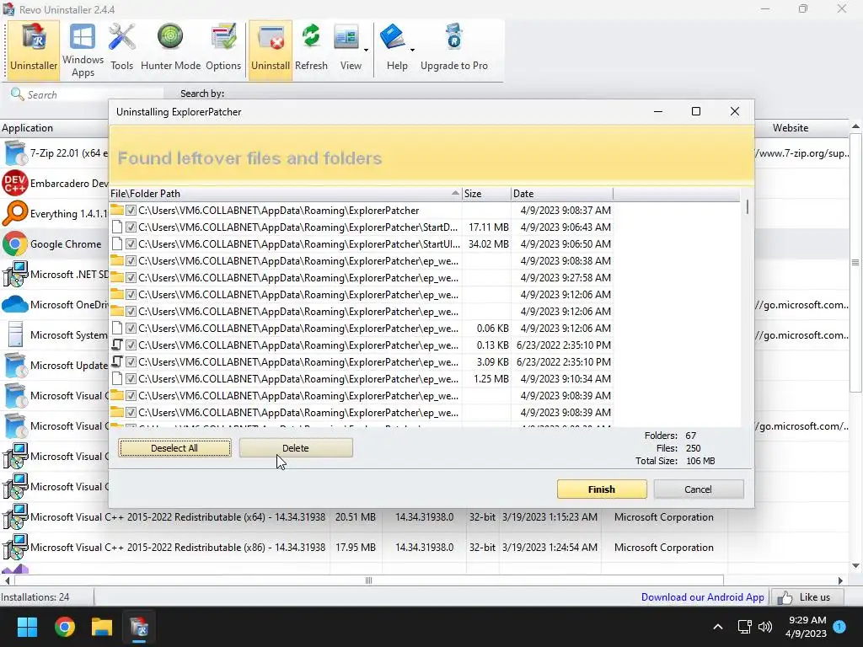Image resolution: width=863 pixels, height=647 pixels.
Task: Uncheck the 0.06 KB file checkbox
Action: tap(131, 329)
